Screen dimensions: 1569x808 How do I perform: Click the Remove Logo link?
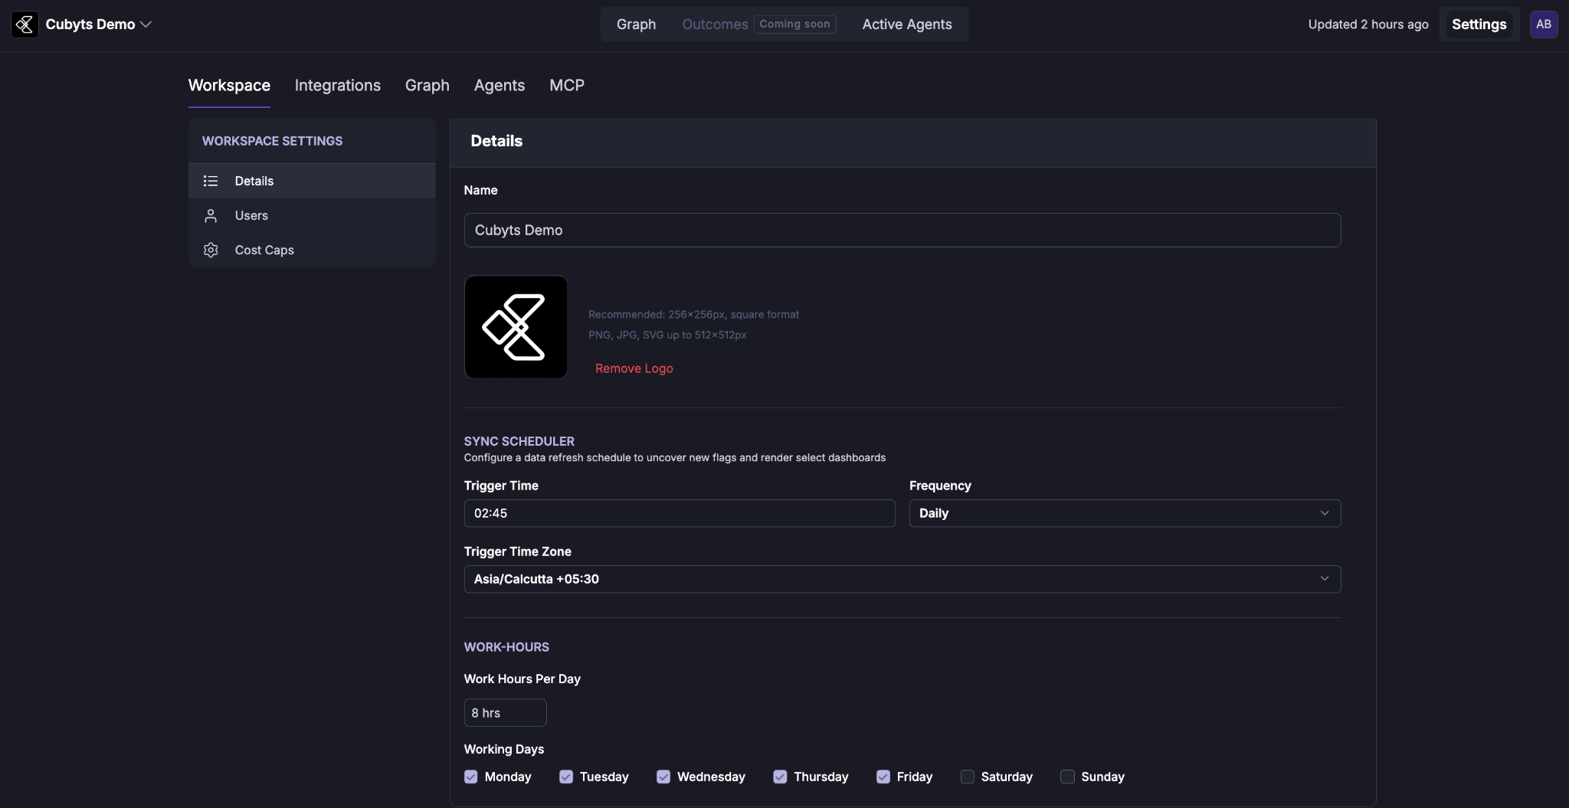click(634, 368)
